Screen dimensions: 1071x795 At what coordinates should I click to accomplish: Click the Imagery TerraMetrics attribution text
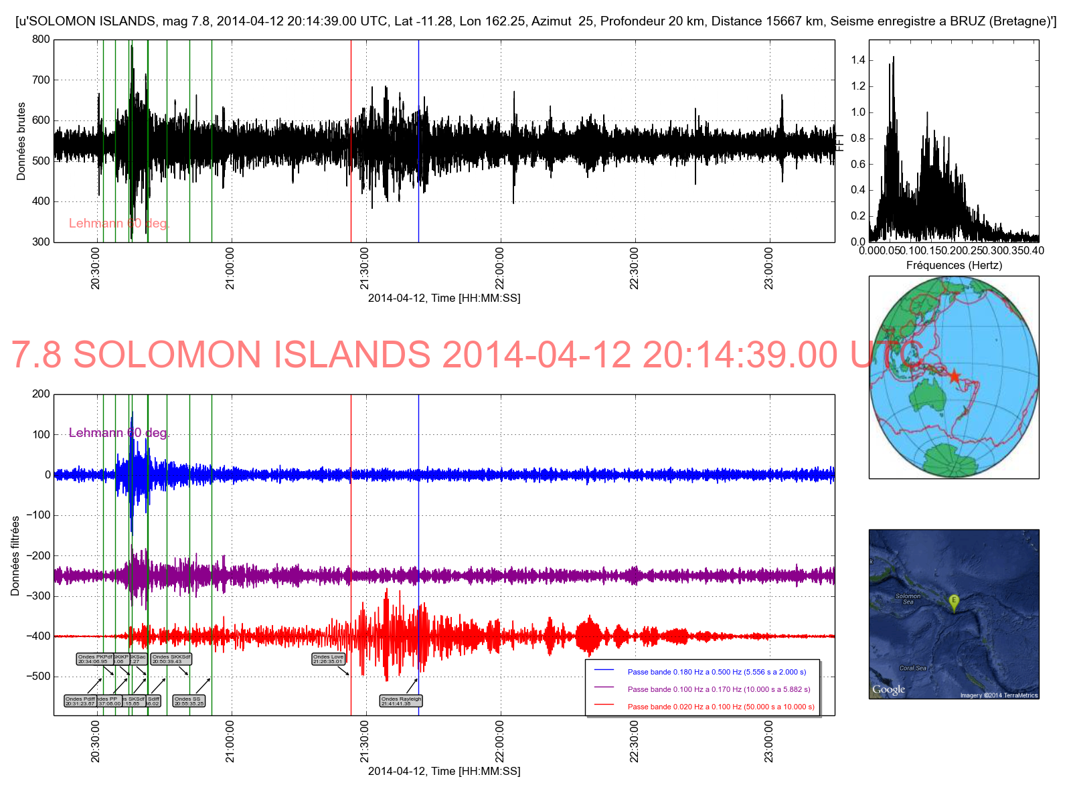[998, 695]
